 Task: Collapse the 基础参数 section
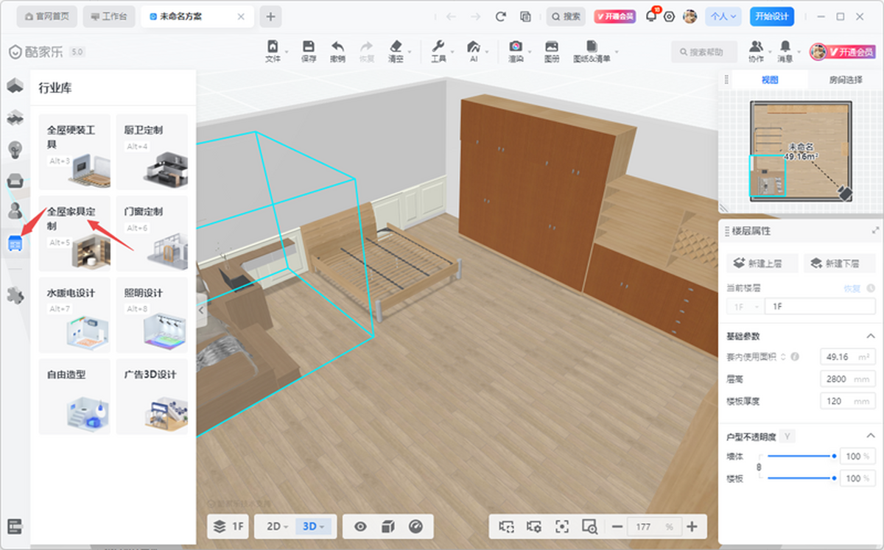(870, 336)
